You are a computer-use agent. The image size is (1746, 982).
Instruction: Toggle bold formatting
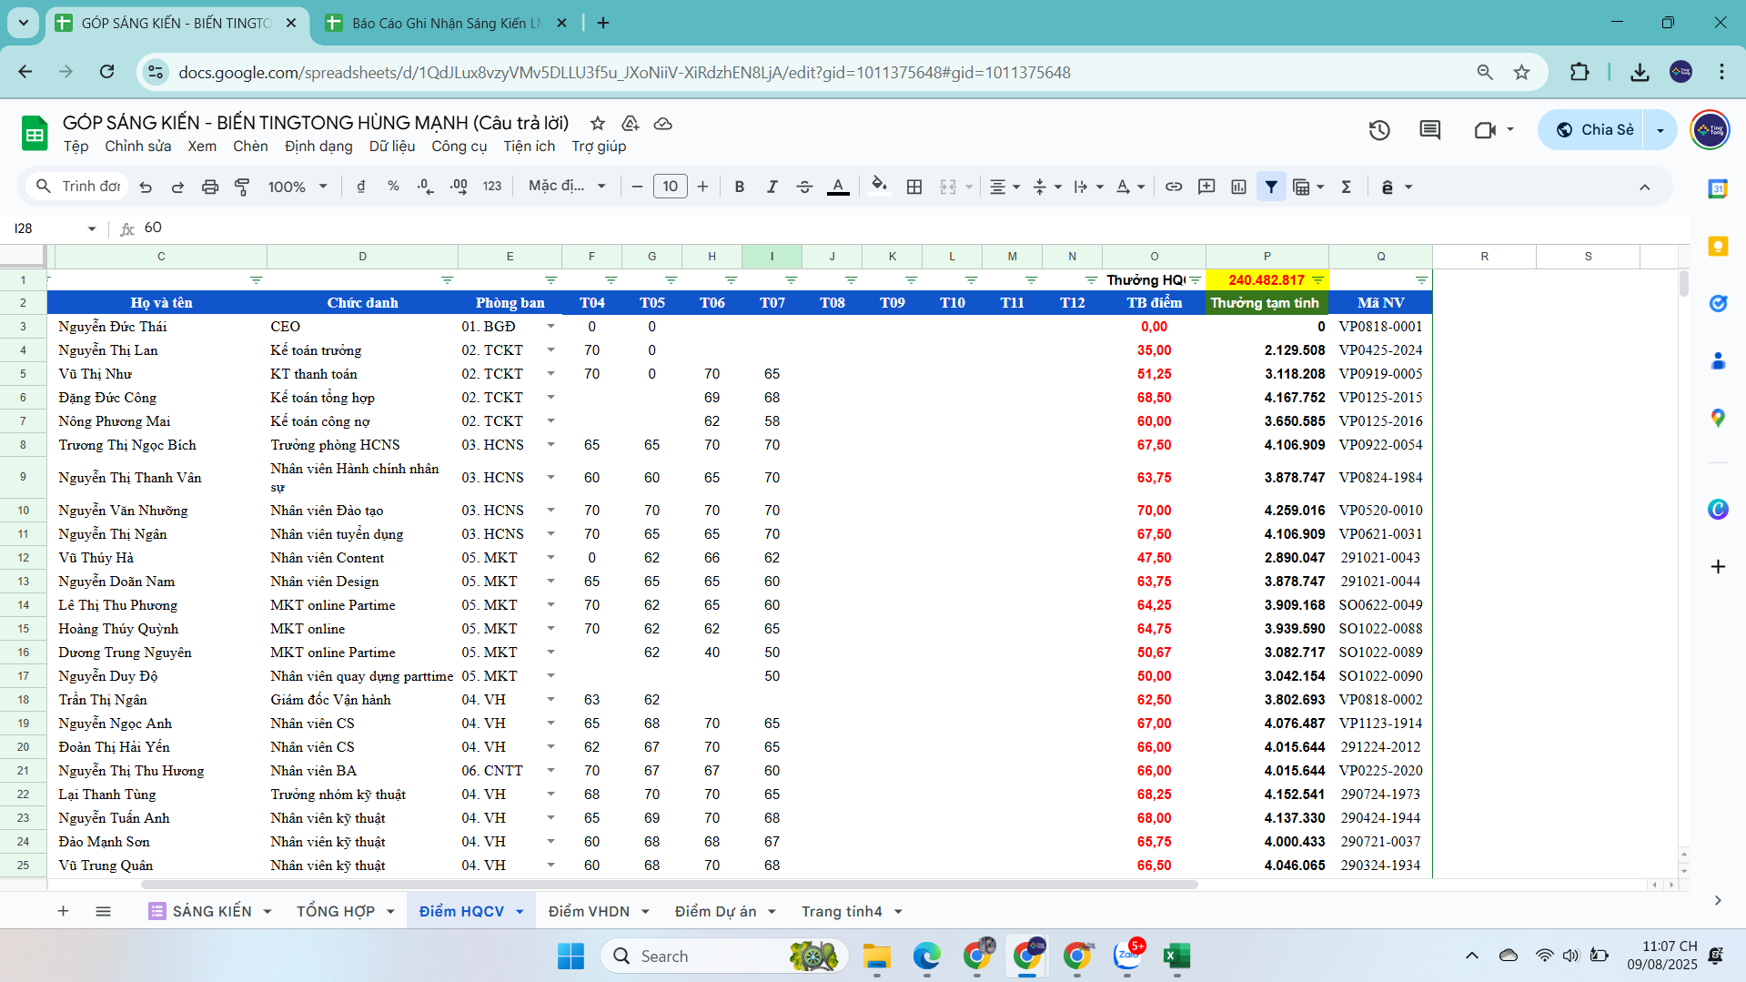[739, 187]
